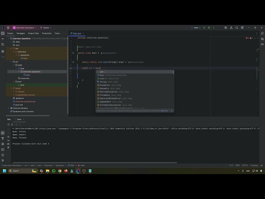Image resolution: width=265 pixels, height=199 pixels.
Task: Open the Pull Requests tool window
Action: click(x=3, y=44)
